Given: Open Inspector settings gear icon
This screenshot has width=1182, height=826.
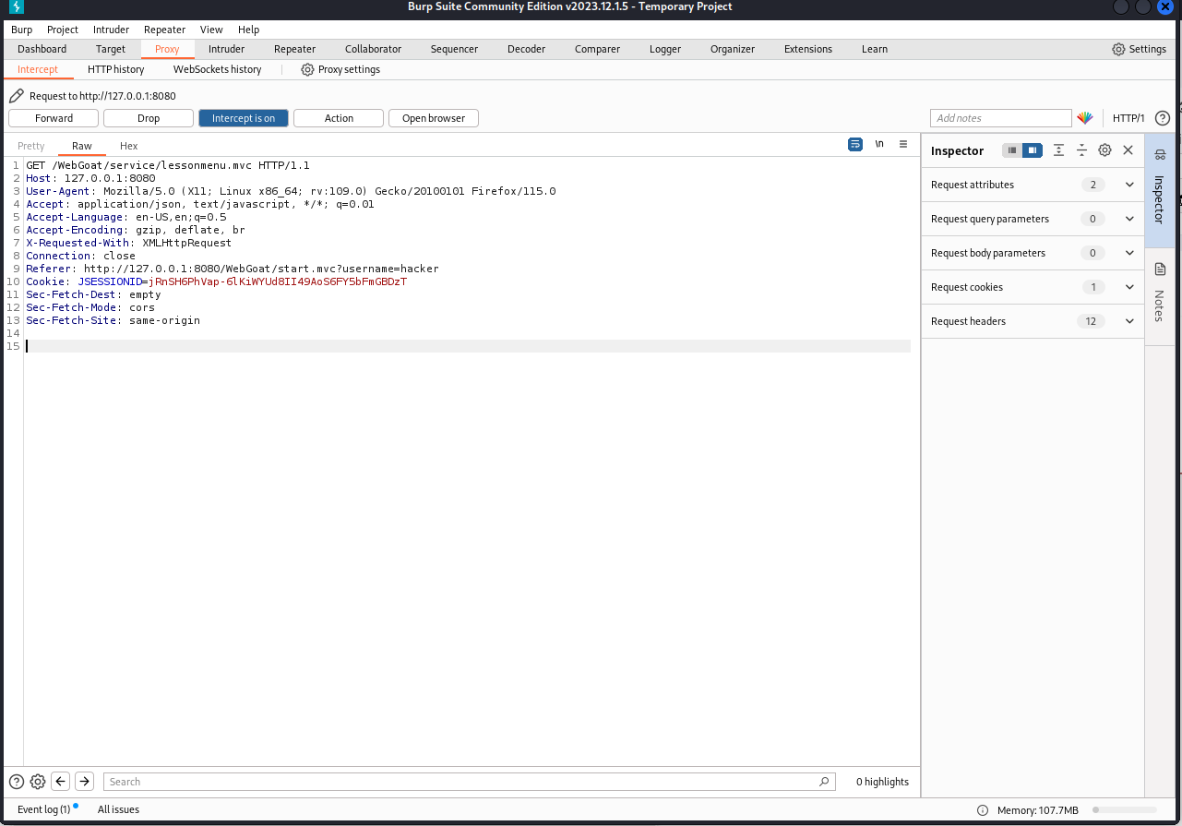Looking at the screenshot, I should tap(1104, 150).
